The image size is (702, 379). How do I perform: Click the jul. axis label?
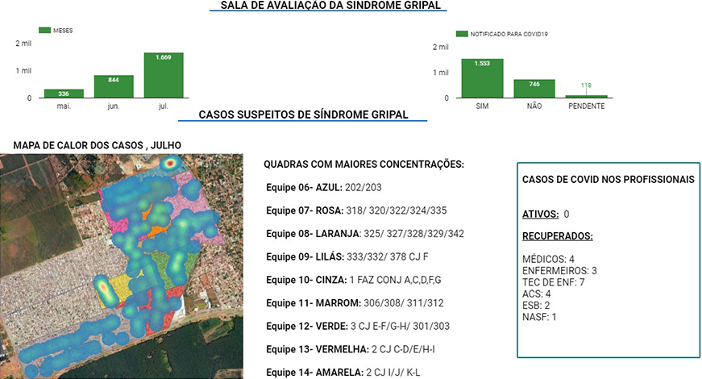[x=164, y=106]
